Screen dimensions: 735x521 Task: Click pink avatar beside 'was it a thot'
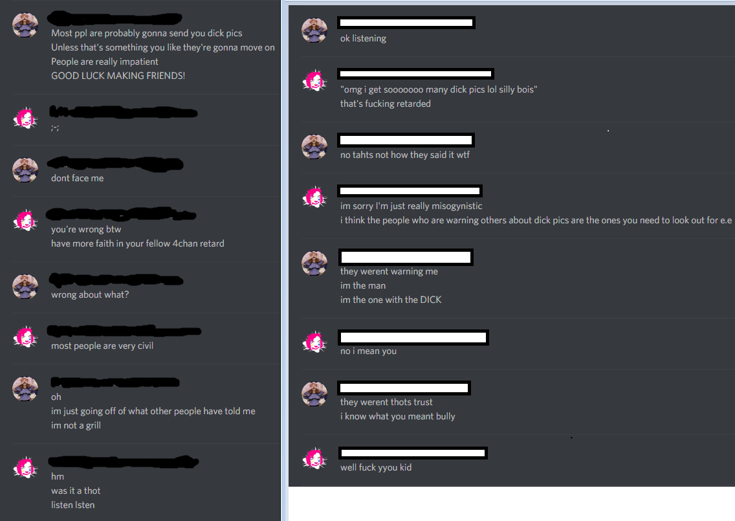pos(25,467)
